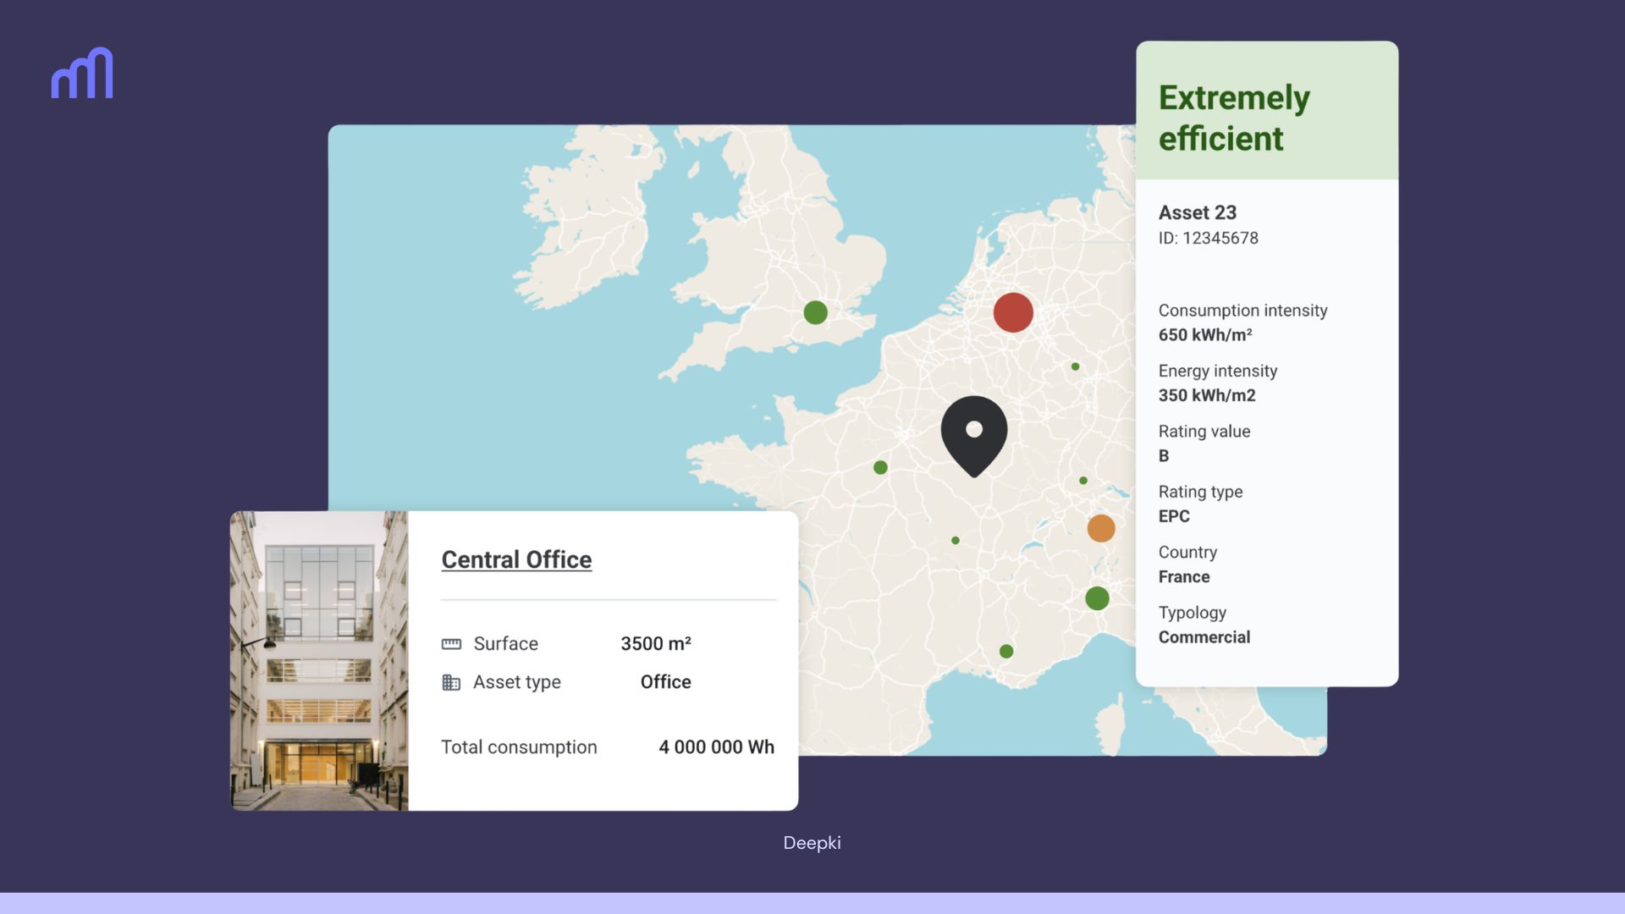Click the Deepki caption text
Image resolution: width=1625 pixels, height=914 pixels.
(812, 843)
